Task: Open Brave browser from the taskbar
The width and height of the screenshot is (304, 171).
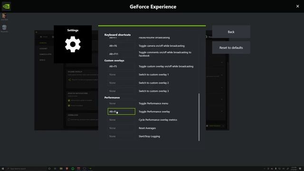Action: (67, 169)
